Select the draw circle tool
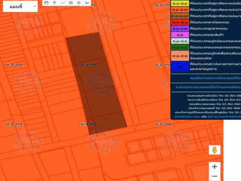 pos(79,3)
